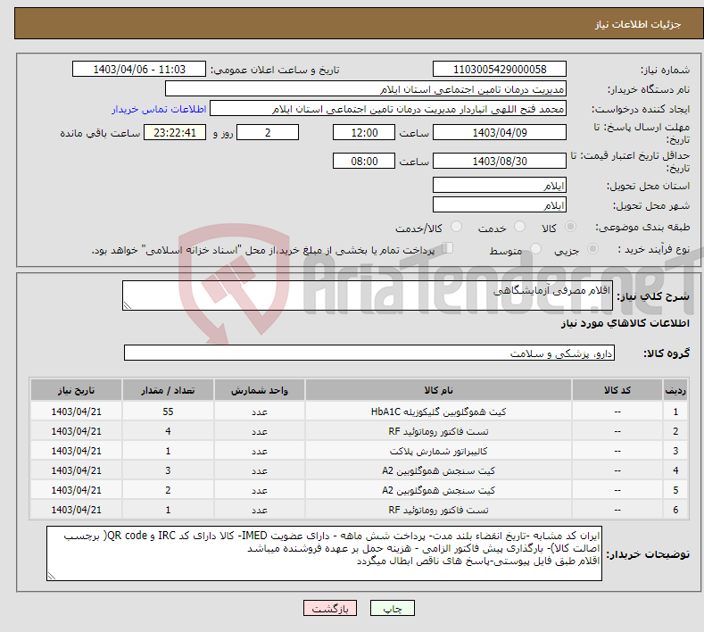Click the چاپ print button
Screen dimensions: 704x632
[x=393, y=608]
